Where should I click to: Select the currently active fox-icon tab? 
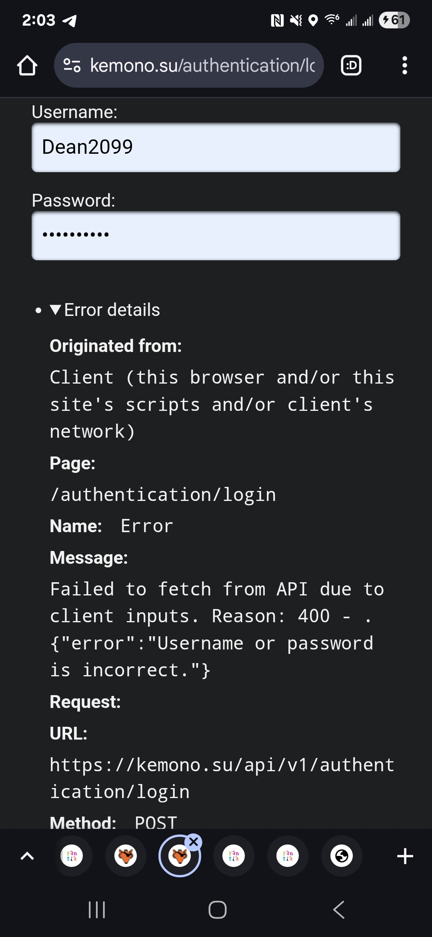[180, 856]
